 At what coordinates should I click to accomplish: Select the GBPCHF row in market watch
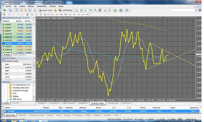(x=17, y=37)
